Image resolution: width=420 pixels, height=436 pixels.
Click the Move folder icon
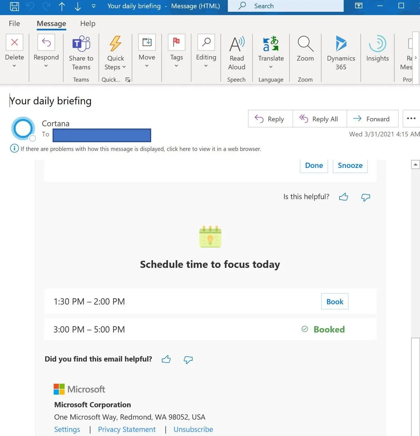click(147, 42)
